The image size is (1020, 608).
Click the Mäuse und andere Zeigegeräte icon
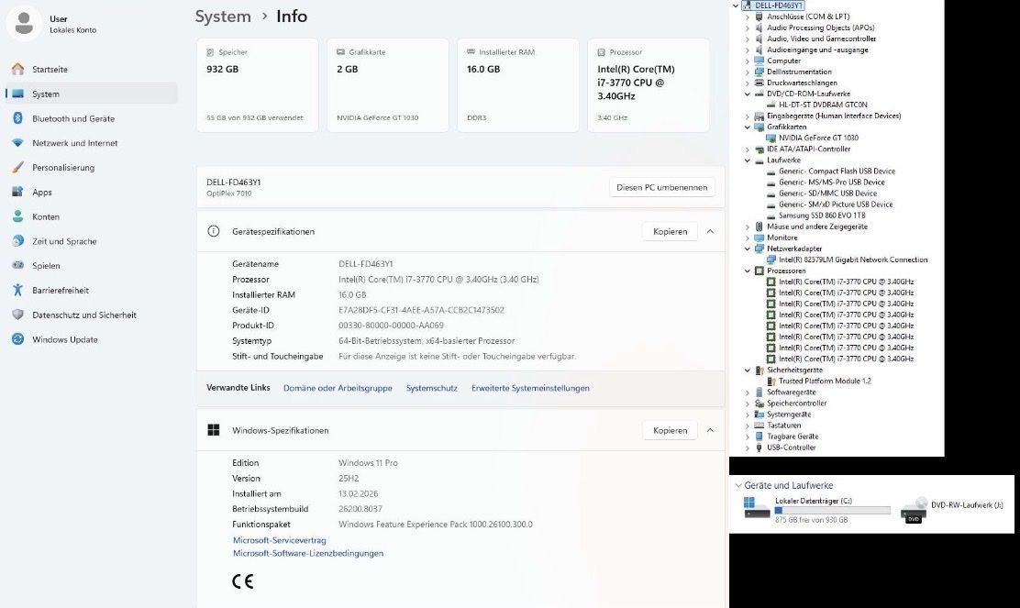pos(759,227)
